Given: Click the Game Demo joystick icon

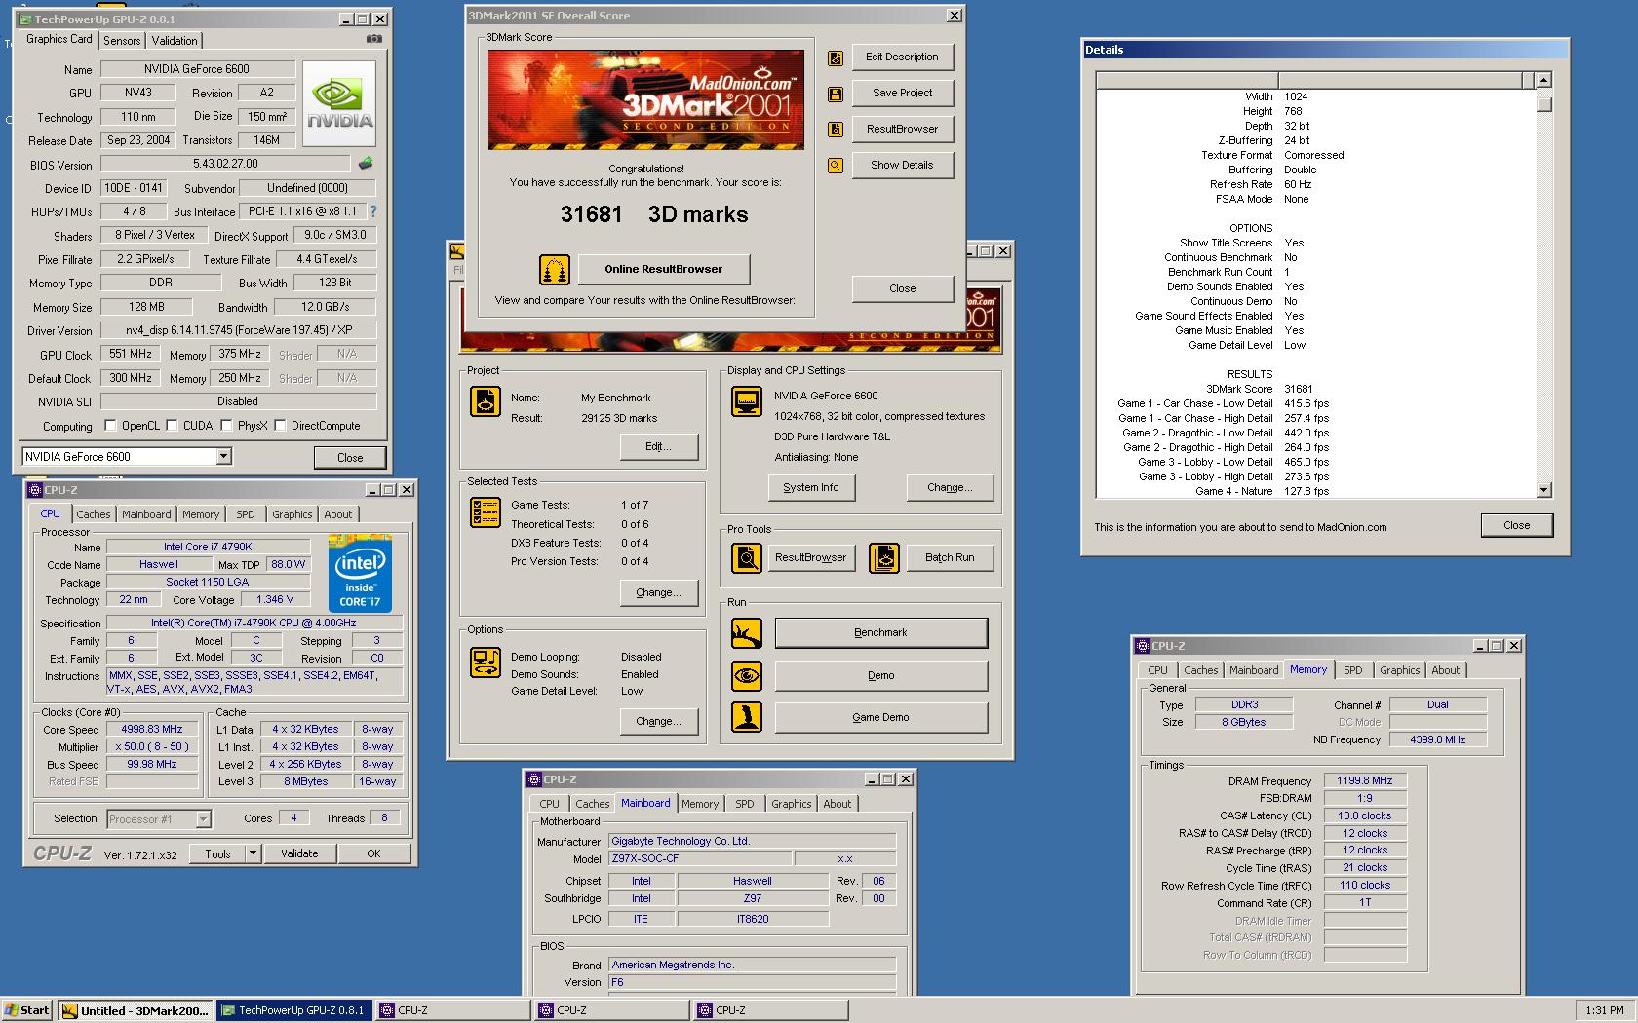Looking at the screenshot, I should (747, 717).
